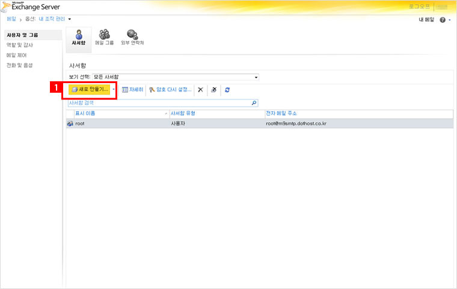
Task: Click the magnifier icon in mailbox search
Action: (254, 103)
